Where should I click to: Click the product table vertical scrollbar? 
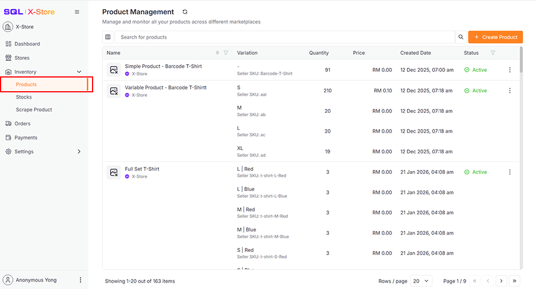tap(521, 60)
